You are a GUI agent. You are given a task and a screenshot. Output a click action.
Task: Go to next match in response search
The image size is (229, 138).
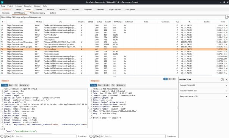pyautogui.click(x=102, y=136)
